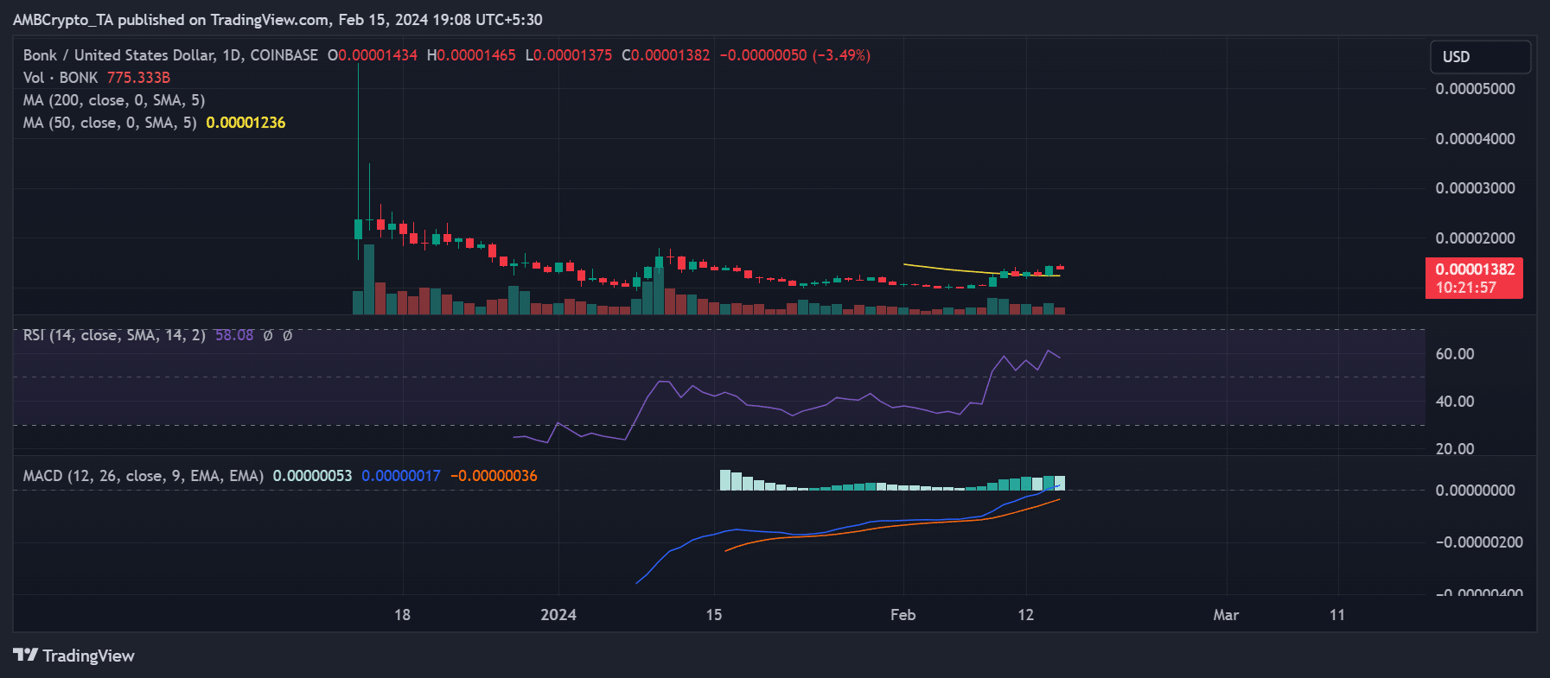Click the RSI 20.00 axis label
This screenshot has width=1550, height=678.
pyautogui.click(x=1455, y=449)
